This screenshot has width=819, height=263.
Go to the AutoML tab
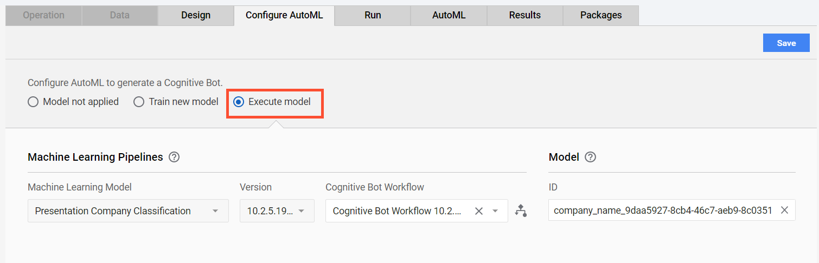[449, 15]
